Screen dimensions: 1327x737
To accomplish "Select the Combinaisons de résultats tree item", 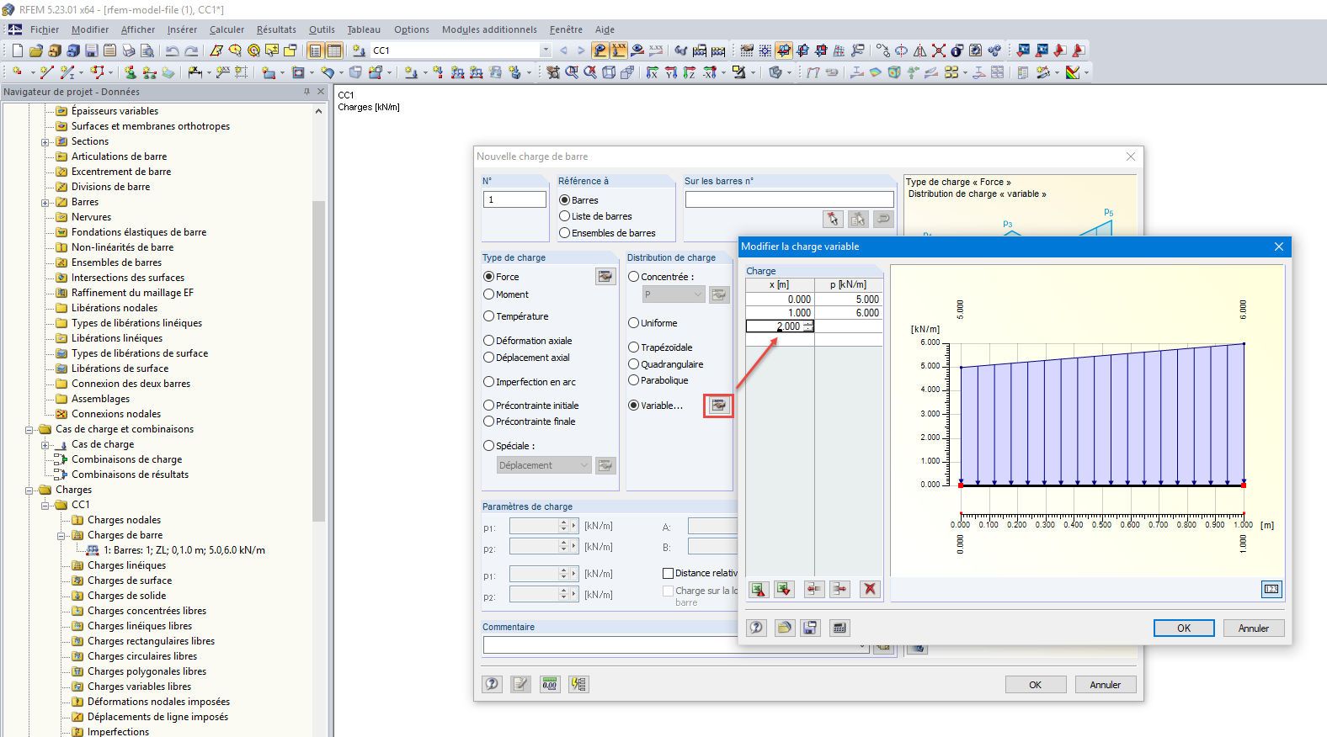I will 130,475.
